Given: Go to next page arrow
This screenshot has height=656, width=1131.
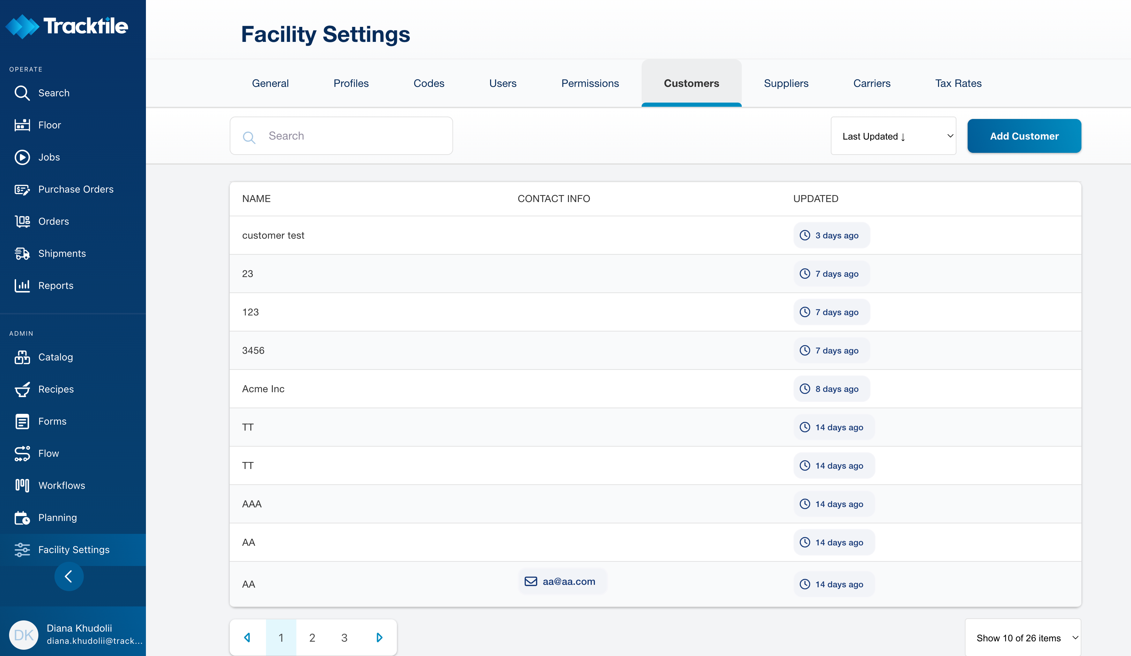Looking at the screenshot, I should coord(379,638).
